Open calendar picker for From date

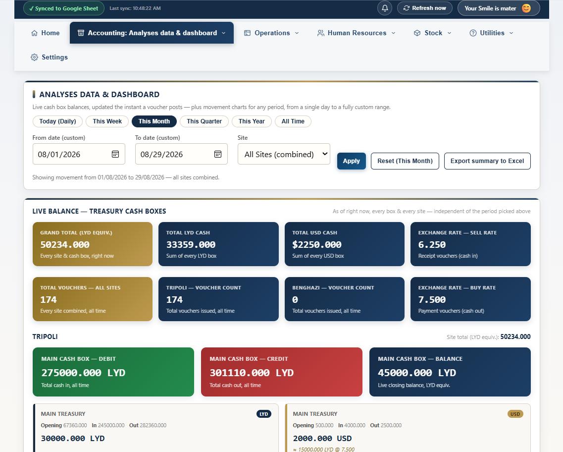(115, 154)
